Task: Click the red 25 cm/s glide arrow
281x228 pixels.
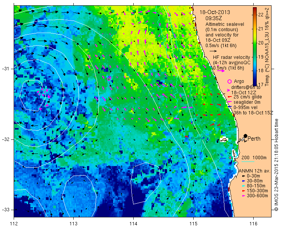Action: pyautogui.click(x=229, y=97)
